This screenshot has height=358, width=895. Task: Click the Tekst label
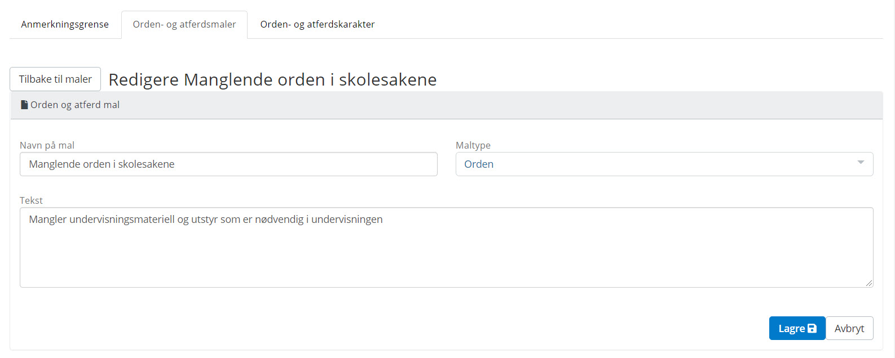pos(31,200)
